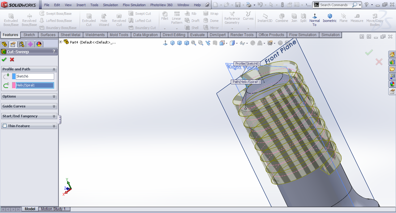Open the ConfigurationManager tab

(x=22, y=44)
